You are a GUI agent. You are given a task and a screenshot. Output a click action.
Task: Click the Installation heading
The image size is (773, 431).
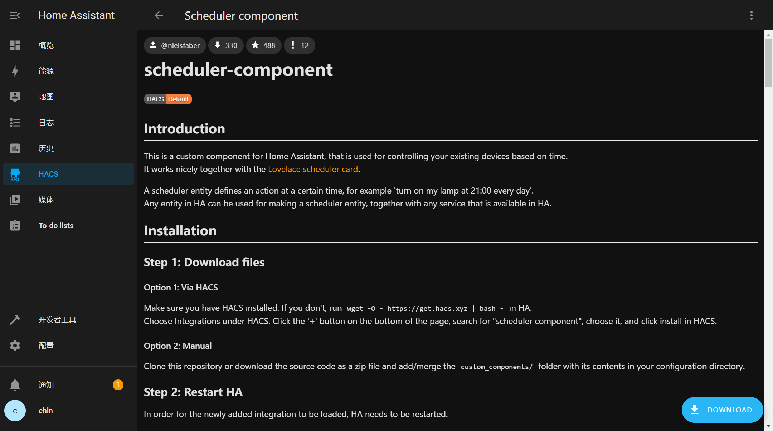click(180, 231)
